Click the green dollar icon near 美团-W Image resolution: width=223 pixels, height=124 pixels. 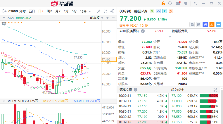point(152,11)
